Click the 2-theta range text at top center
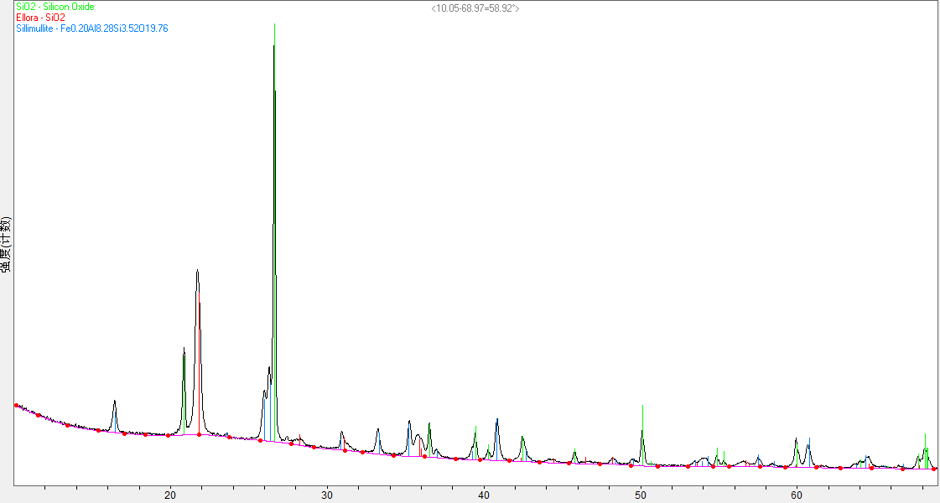This screenshot has width=940, height=503. pos(475,8)
